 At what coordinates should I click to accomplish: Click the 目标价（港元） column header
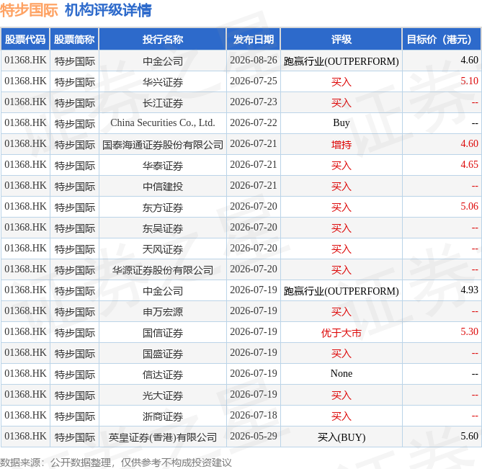pyautogui.click(x=442, y=39)
